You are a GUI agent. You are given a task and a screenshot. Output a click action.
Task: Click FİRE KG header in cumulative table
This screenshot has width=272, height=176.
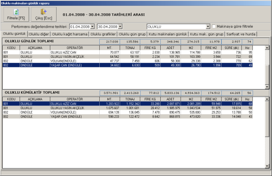coord(150,99)
